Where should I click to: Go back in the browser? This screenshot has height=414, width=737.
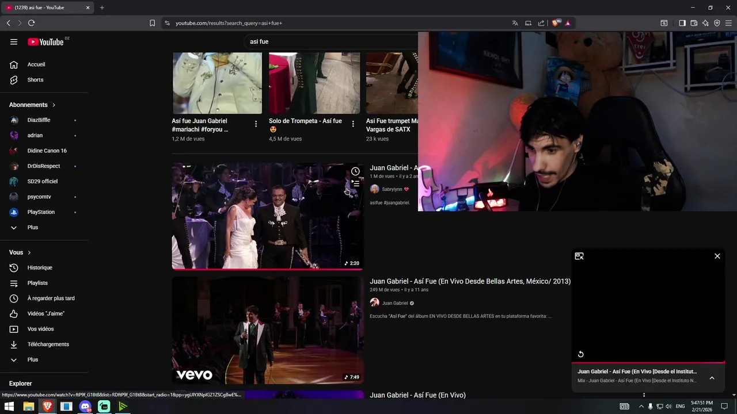point(9,23)
